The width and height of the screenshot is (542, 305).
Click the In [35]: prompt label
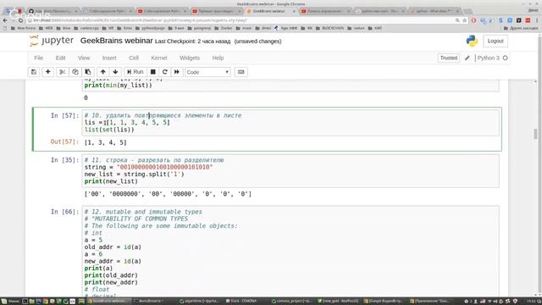[x=64, y=160]
